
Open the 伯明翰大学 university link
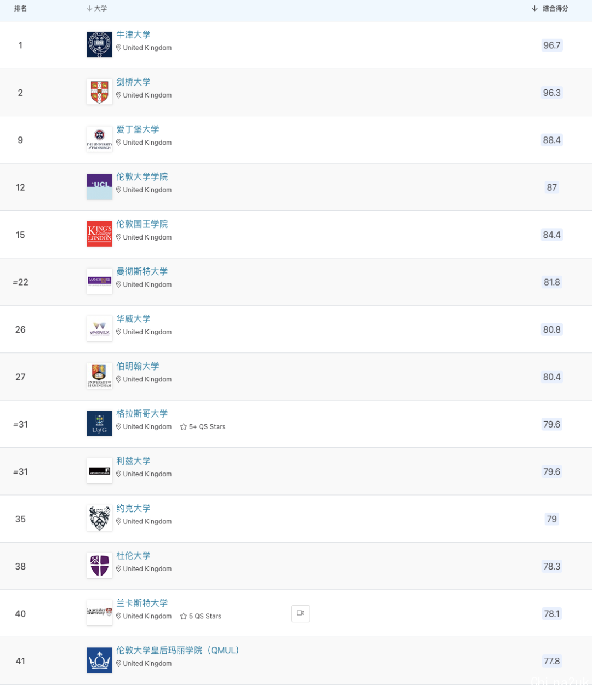138,366
